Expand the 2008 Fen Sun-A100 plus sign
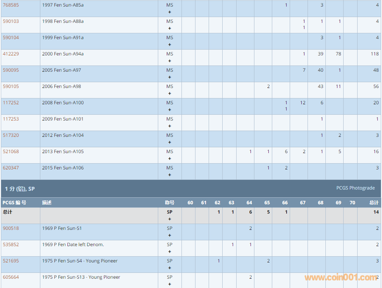 coord(169,110)
